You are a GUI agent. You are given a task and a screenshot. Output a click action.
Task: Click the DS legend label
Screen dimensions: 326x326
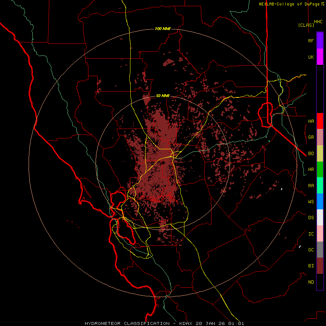pos(311,218)
